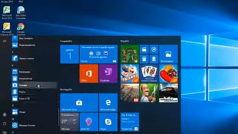Open Запись голоса in the app list
The width and height of the screenshot is (238, 134).
pos(34,58)
